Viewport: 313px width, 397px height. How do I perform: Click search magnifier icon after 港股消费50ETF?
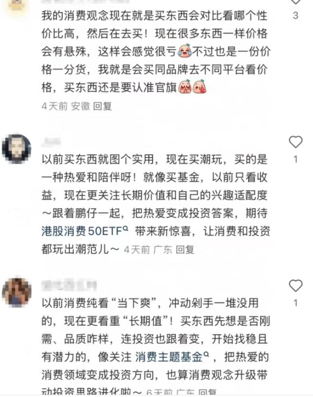tap(126, 229)
